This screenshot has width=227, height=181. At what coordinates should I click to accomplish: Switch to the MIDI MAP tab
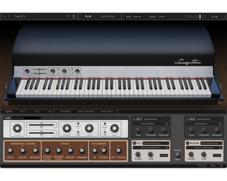107,111
